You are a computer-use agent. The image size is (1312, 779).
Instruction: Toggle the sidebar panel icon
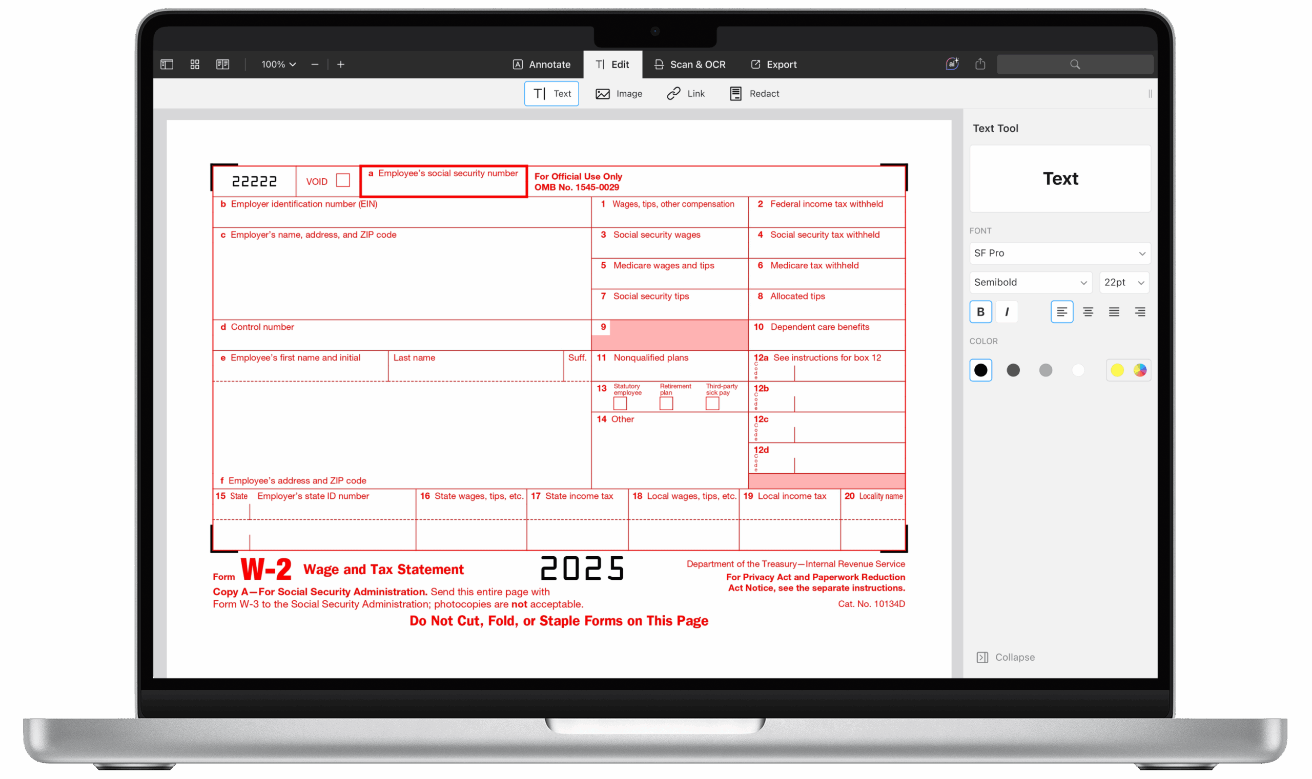tap(167, 64)
